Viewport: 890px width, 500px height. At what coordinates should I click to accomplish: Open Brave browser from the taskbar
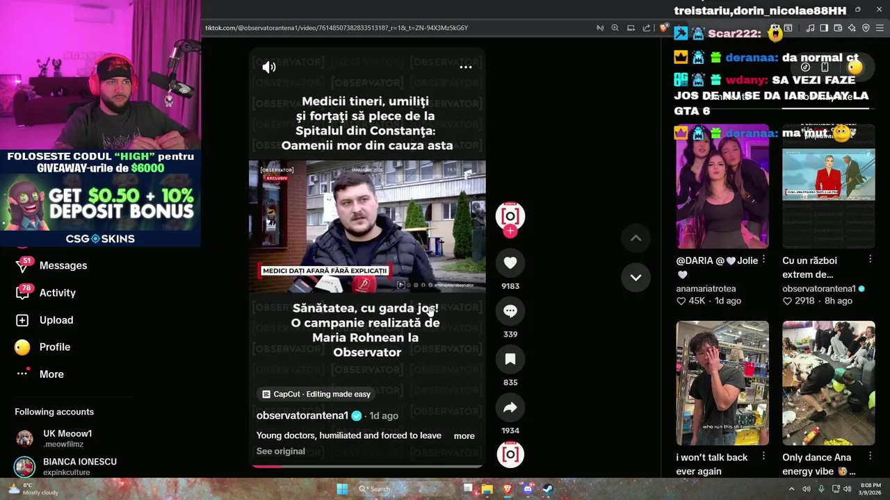click(x=508, y=489)
